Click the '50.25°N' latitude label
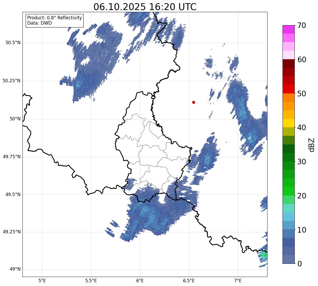 point(12,81)
